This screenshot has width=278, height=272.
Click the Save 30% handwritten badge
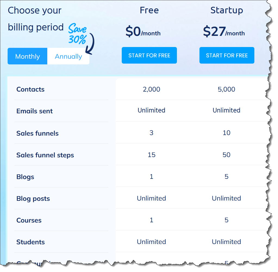(x=77, y=34)
